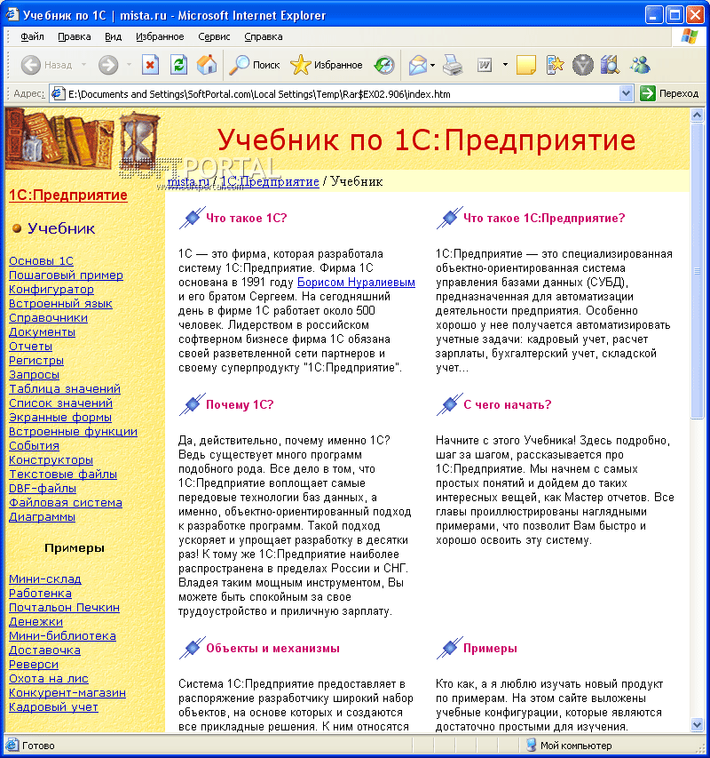Open the Конфигуратор chapter link
This screenshot has width=710, height=758.
(x=51, y=289)
